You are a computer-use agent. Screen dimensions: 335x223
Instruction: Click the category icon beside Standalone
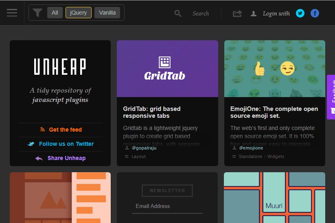[x=234, y=156]
